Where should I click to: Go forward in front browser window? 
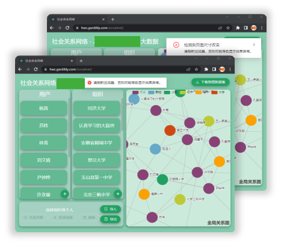pyautogui.click(x=28, y=69)
